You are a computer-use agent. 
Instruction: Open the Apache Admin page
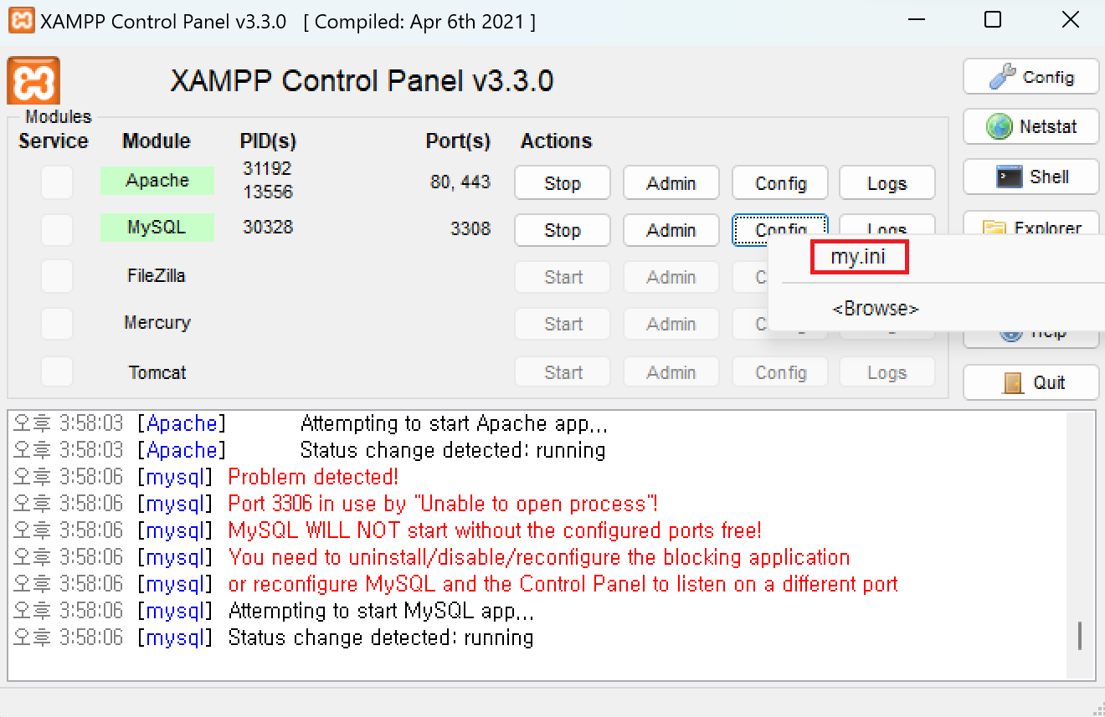tap(671, 182)
